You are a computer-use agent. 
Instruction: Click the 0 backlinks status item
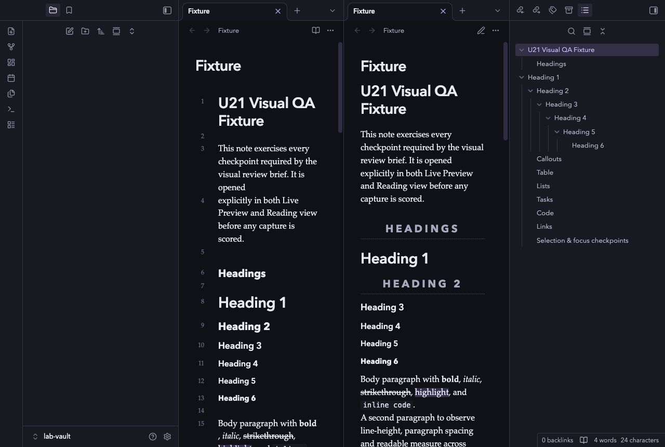[557, 440]
